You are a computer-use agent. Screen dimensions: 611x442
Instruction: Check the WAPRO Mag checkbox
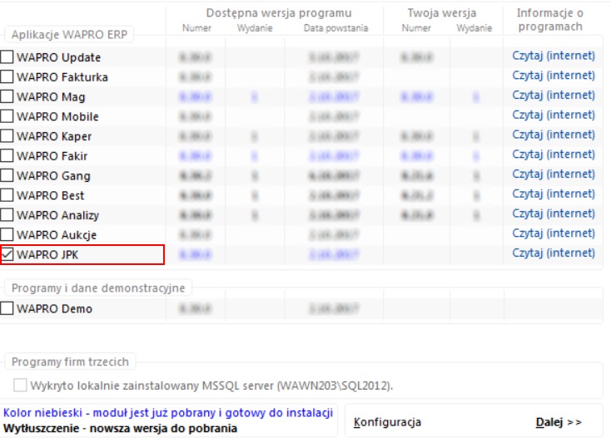tap(7, 96)
